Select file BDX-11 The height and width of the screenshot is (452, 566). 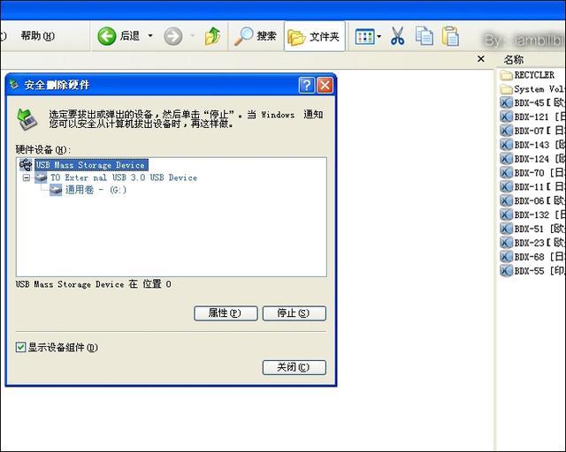[532, 186]
